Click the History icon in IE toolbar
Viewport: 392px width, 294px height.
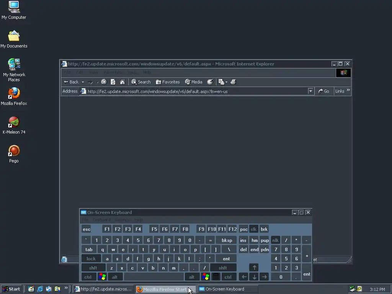click(x=210, y=82)
